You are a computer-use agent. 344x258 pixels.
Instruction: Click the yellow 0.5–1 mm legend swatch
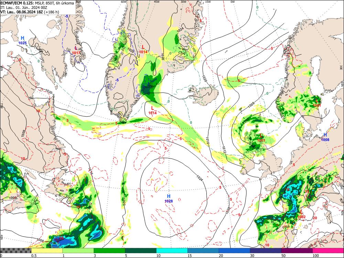tap(47, 250)
